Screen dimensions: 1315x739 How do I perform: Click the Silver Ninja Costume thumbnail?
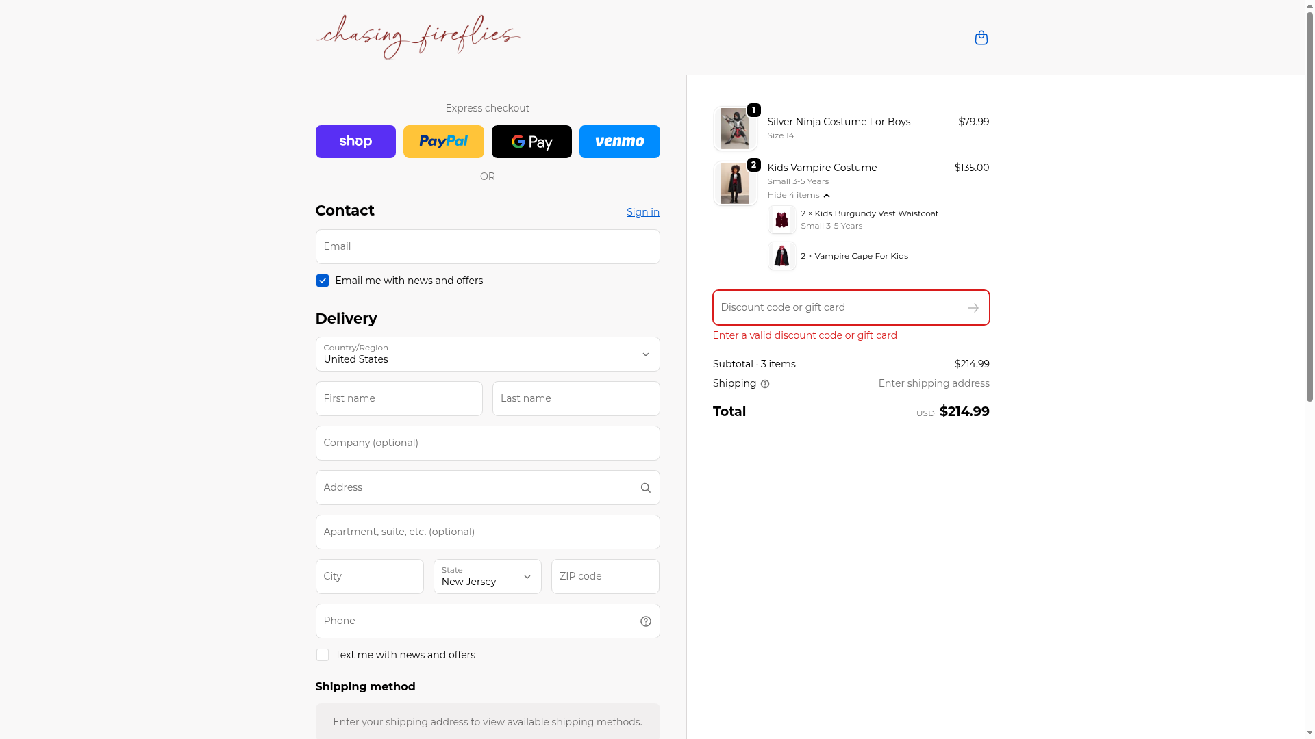pos(735,129)
